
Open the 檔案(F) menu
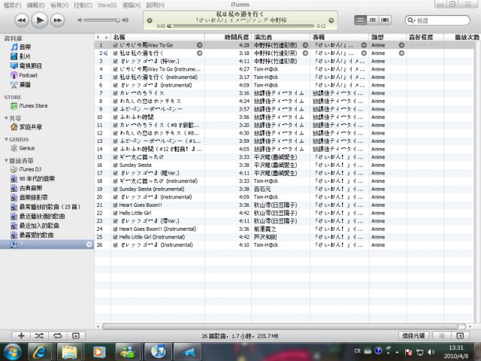(x=12, y=5)
